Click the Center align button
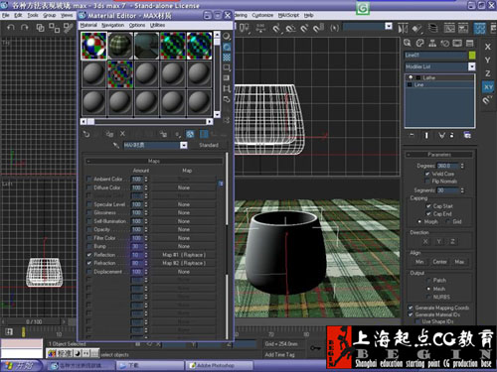 [439, 262]
